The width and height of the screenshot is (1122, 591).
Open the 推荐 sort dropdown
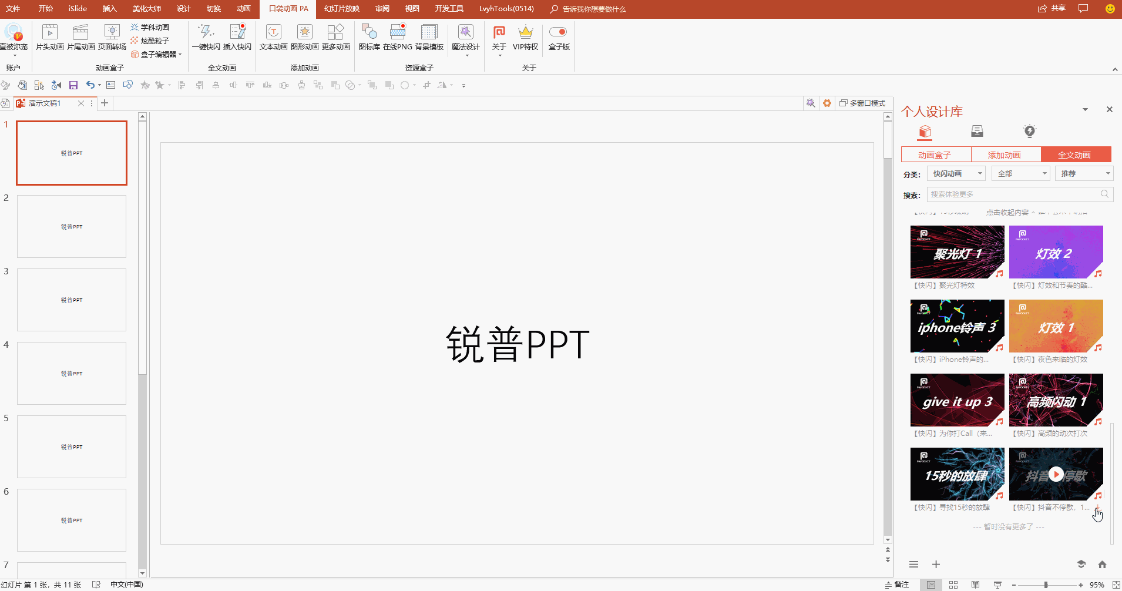coord(1084,174)
